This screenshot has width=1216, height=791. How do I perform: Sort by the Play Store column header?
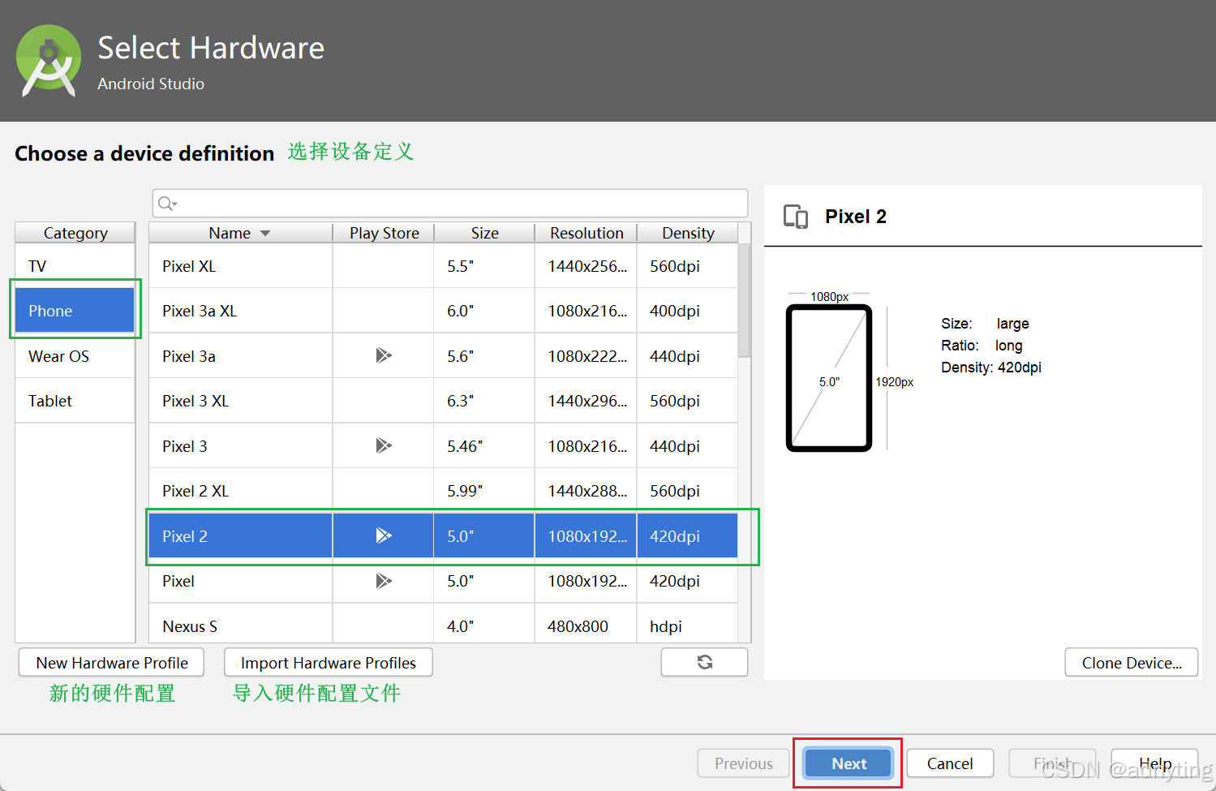click(x=384, y=233)
